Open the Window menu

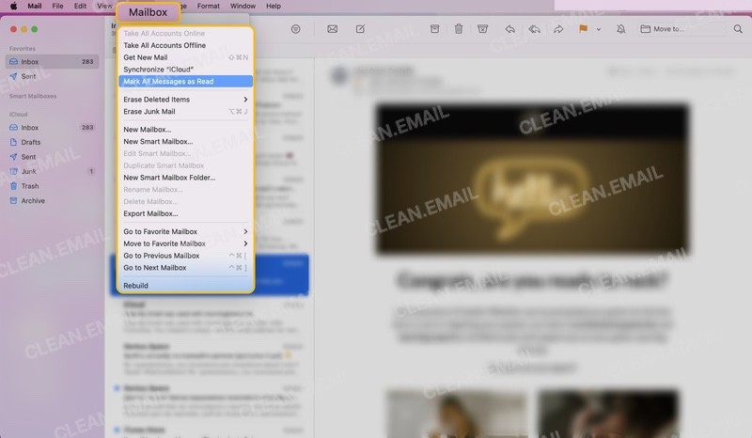(243, 7)
